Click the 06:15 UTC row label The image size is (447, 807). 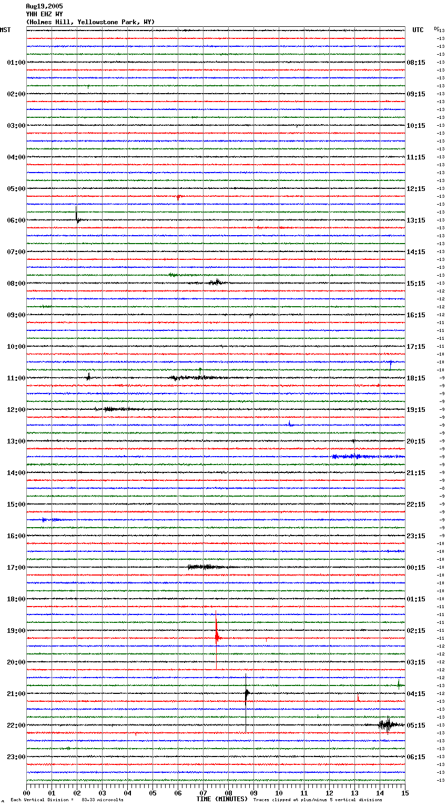[416, 757]
